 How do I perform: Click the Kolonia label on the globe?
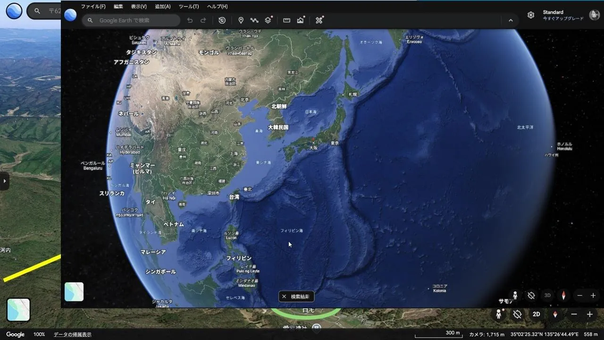(x=440, y=291)
